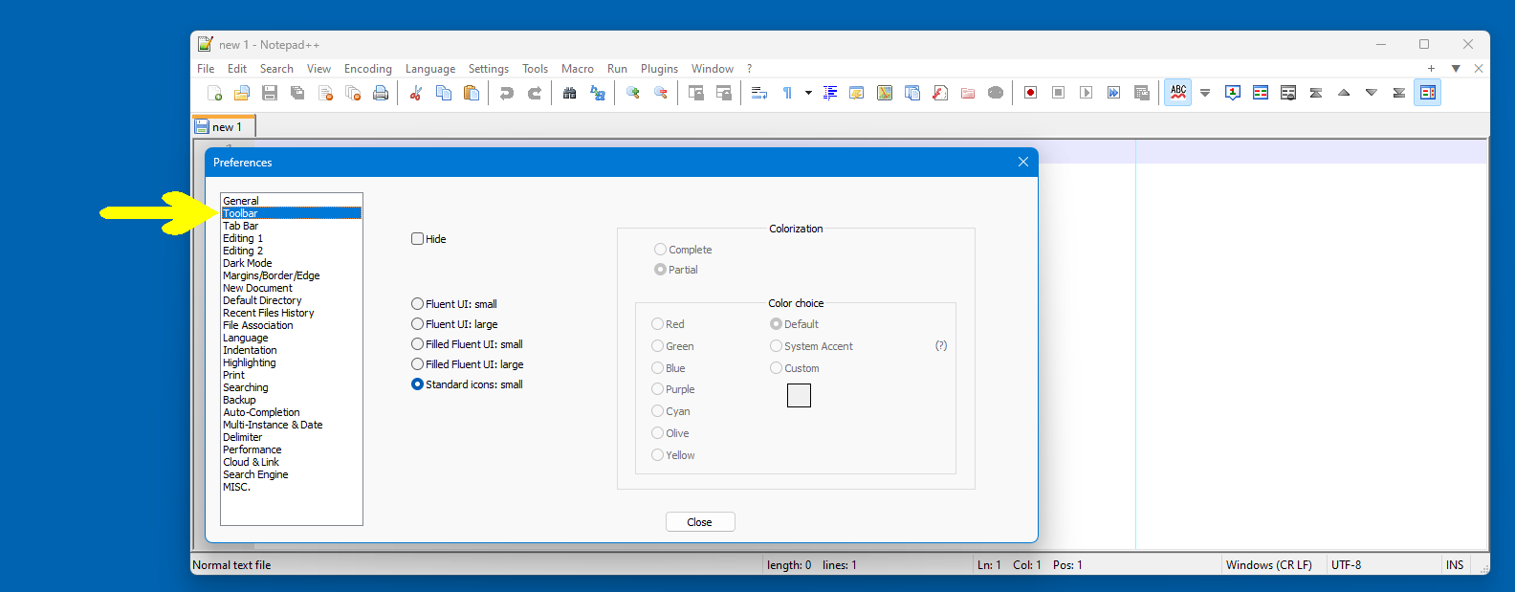Select Filled Fluent UI: small option
The width and height of the screenshot is (1515, 592).
[x=468, y=344]
